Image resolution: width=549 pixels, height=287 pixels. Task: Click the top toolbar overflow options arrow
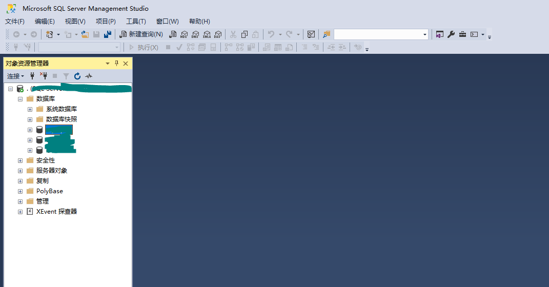[490, 37]
